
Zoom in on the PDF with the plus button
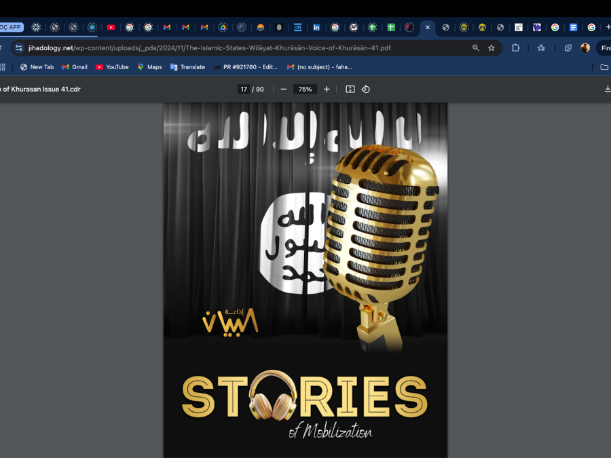click(327, 89)
